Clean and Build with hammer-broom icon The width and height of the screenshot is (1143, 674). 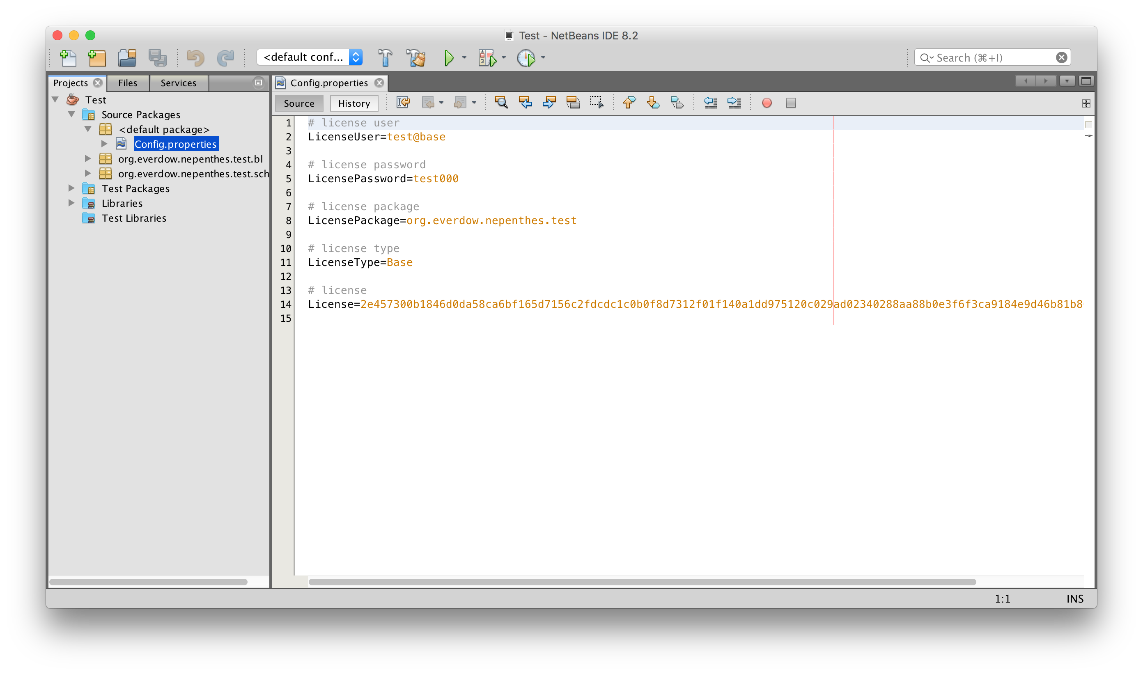(x=416, y=58)
